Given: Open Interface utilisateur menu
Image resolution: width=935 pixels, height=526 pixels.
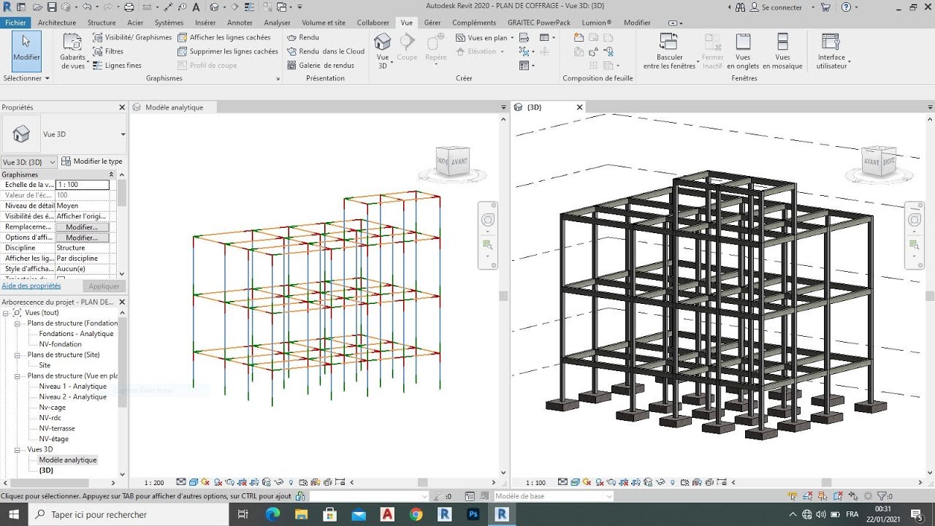Looking at the screenshot, I should 831,51.
